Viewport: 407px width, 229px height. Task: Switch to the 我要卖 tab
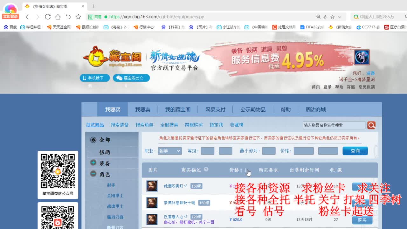point(142,109)
